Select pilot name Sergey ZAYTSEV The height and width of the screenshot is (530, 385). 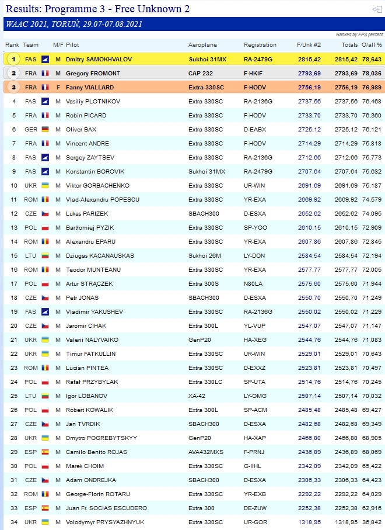pyautogui.click(x=90, y=158)
